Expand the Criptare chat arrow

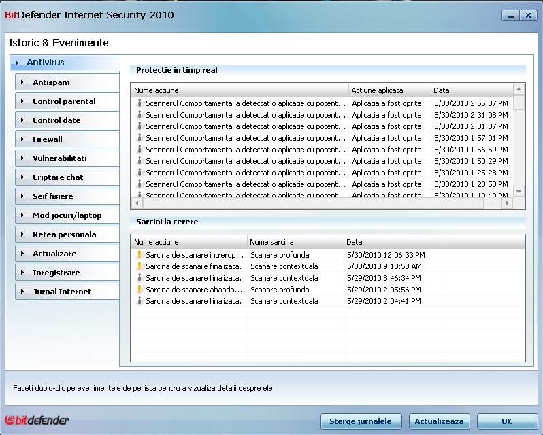pyautogui.click(x=22, y=177)
